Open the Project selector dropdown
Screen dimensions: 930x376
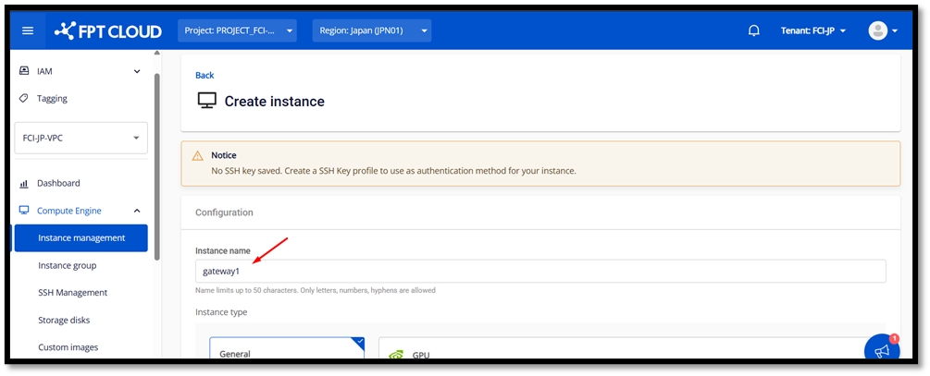tap(238, 30)
